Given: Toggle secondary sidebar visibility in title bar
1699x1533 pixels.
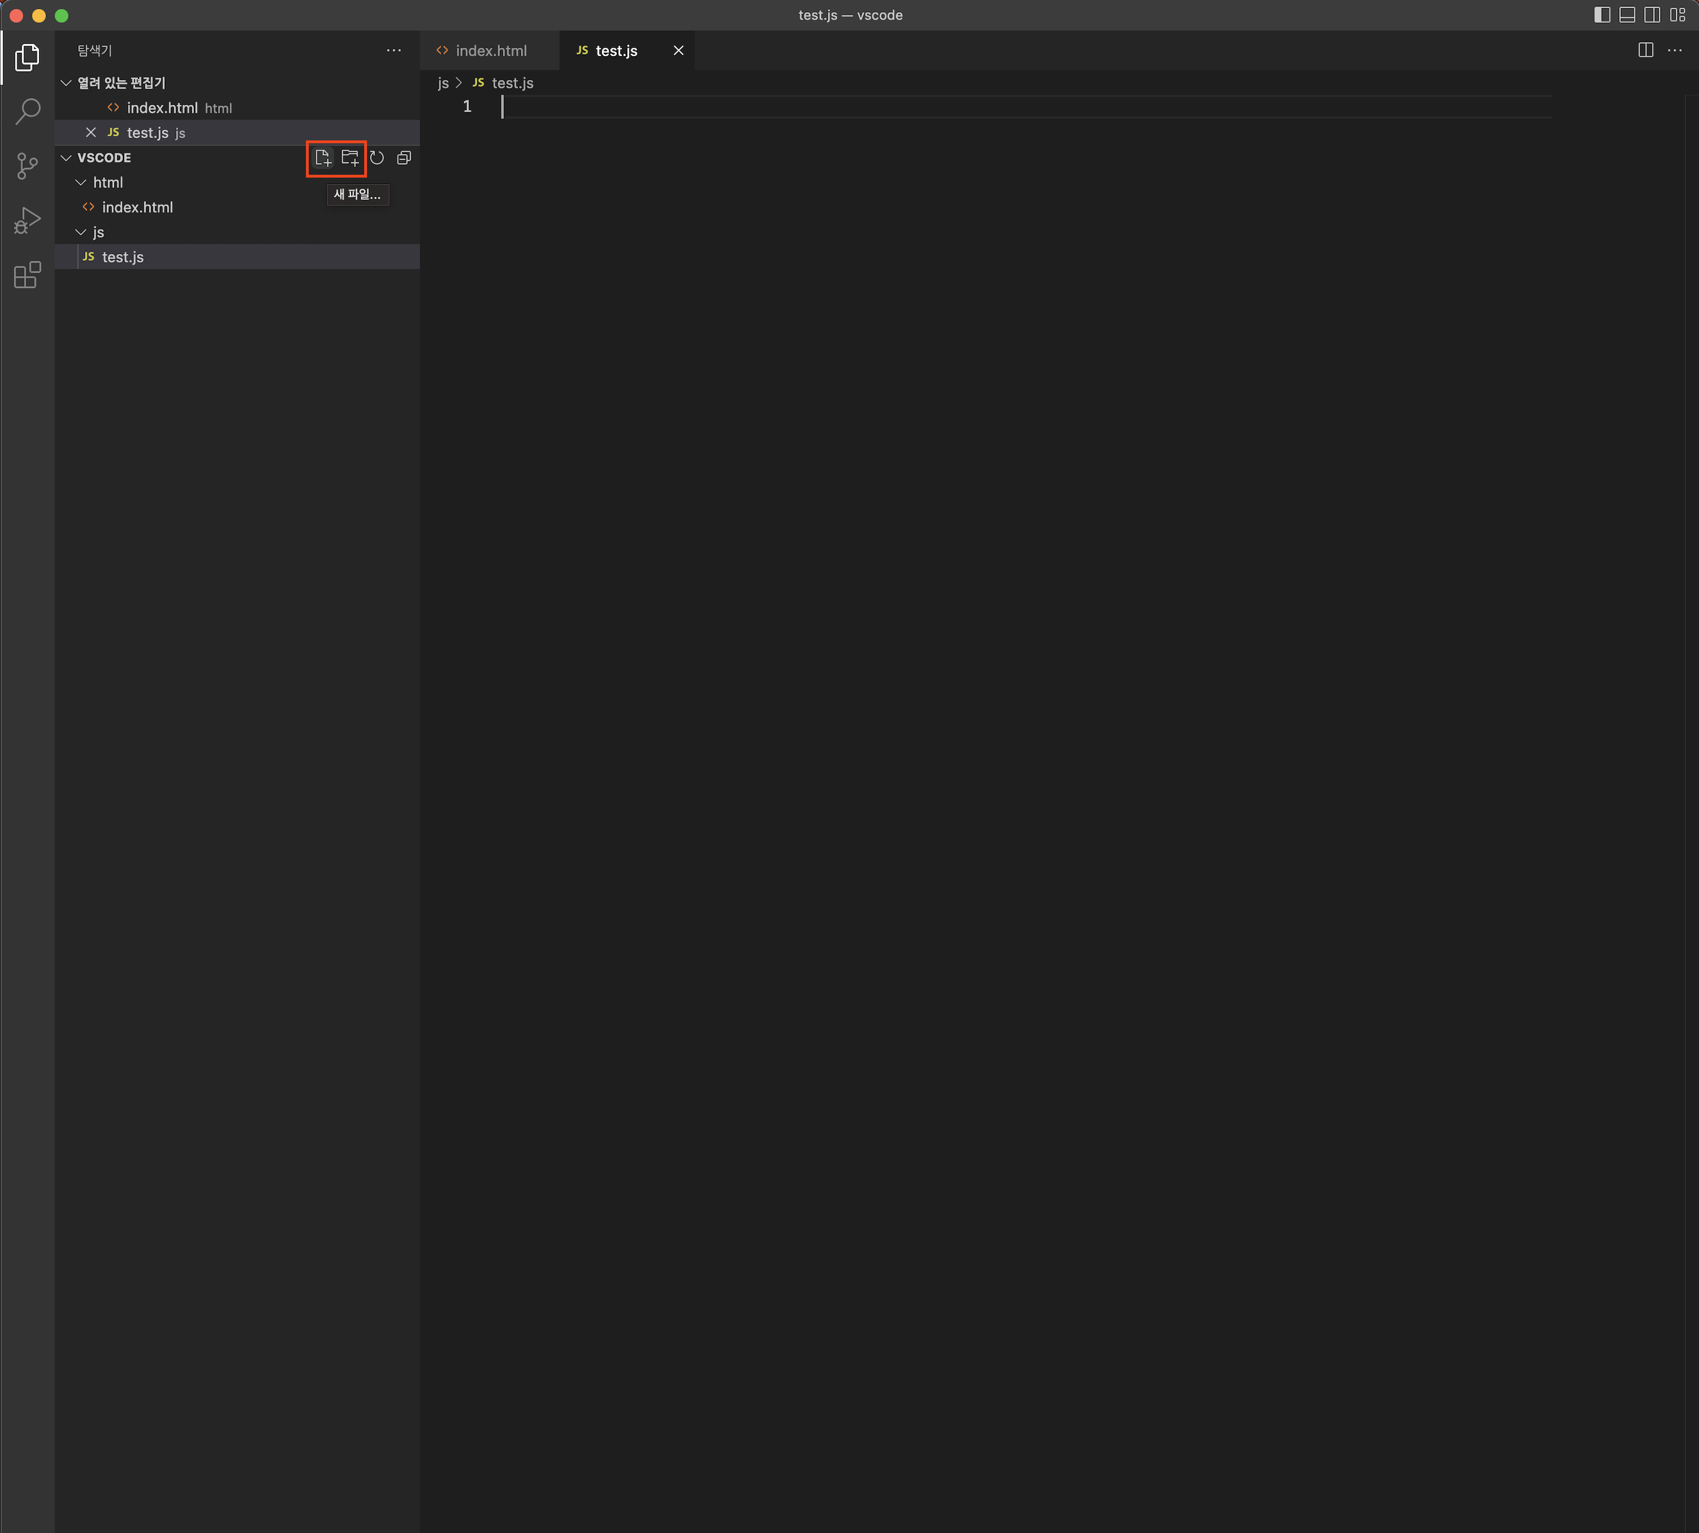Looking at the screenshot, I should (x=1652, y=15).
